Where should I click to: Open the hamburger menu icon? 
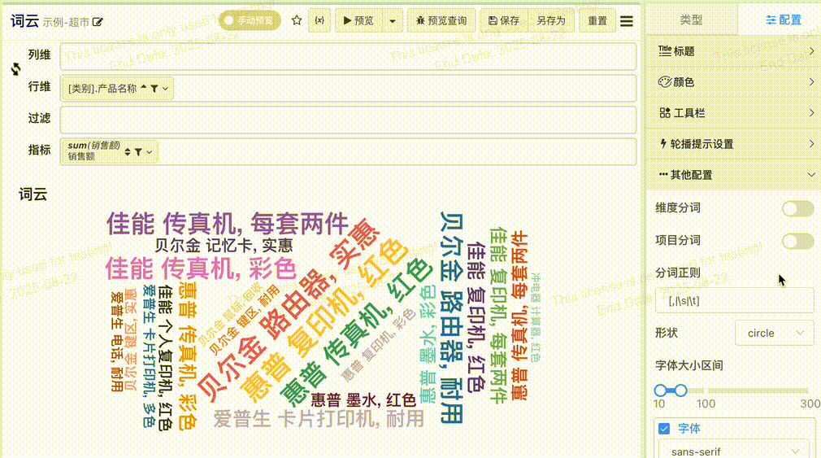(x=626, y=21)
